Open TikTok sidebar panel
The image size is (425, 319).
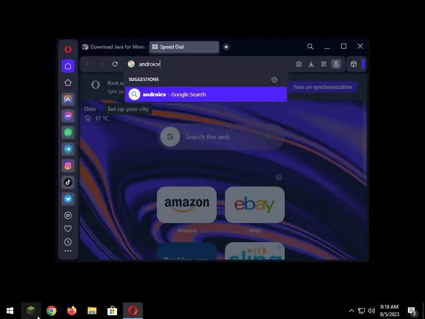pyautogui.click(x=68, y=182)
